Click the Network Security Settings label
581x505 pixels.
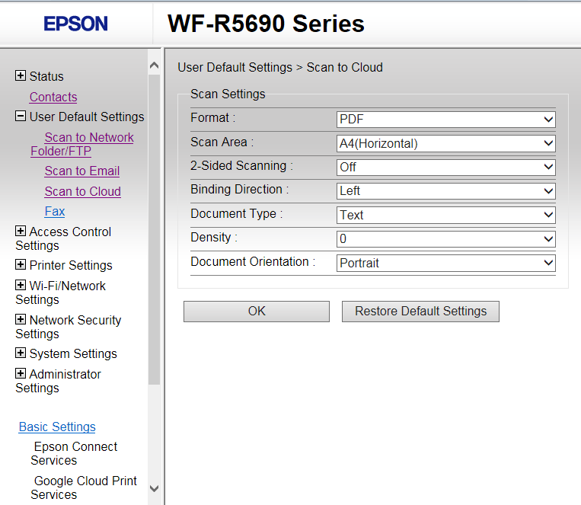[69, 327]
